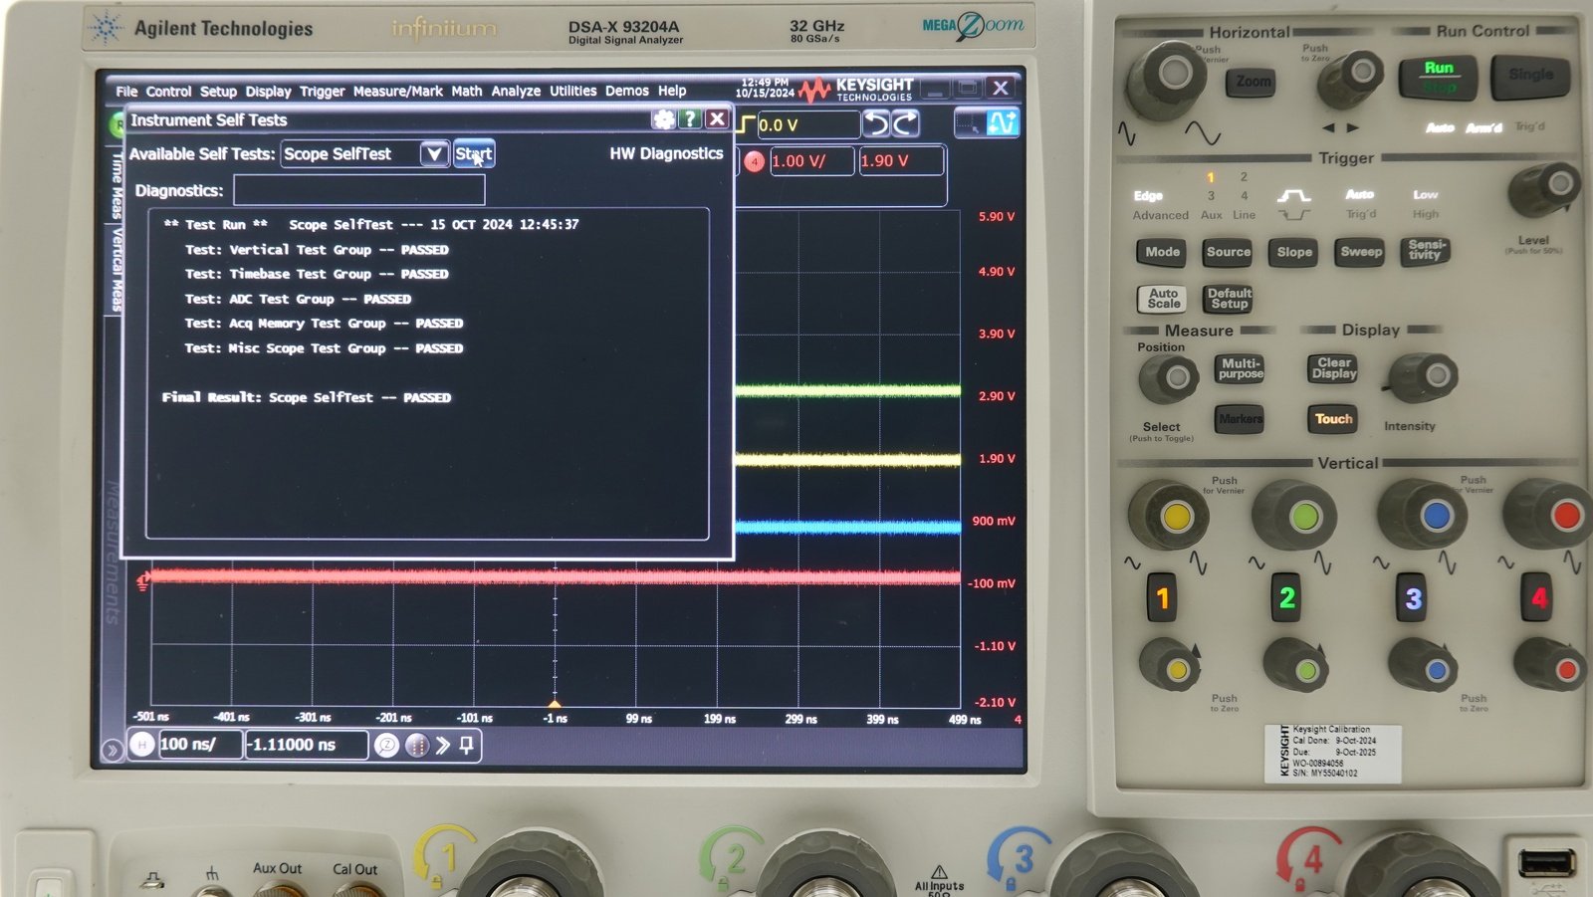Click the round grid icon beside the zoom icon
Viewport: 1593px width, 897px height.
pyautogui.click(x=417, y=745)
